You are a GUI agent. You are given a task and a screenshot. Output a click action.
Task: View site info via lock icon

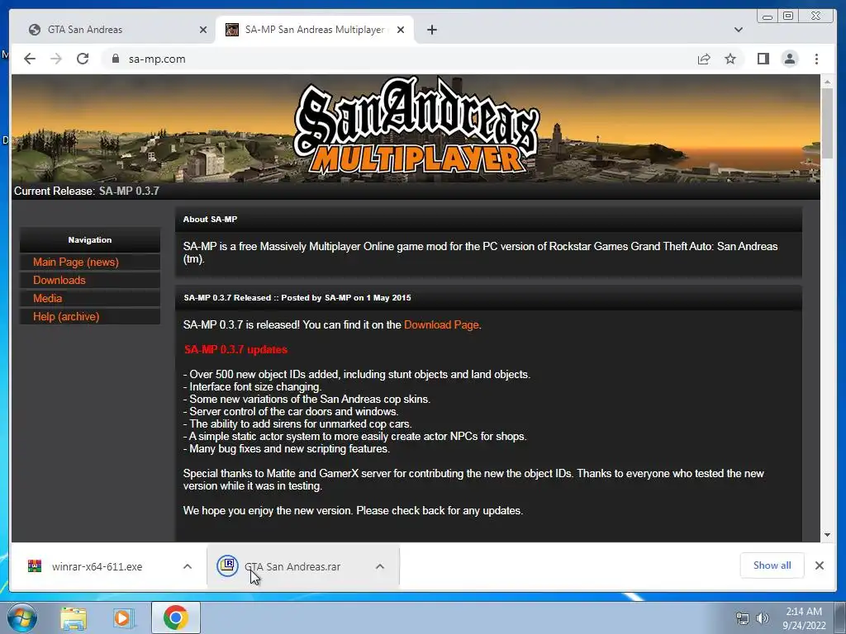pyautogui.click(x=115, y=59)
